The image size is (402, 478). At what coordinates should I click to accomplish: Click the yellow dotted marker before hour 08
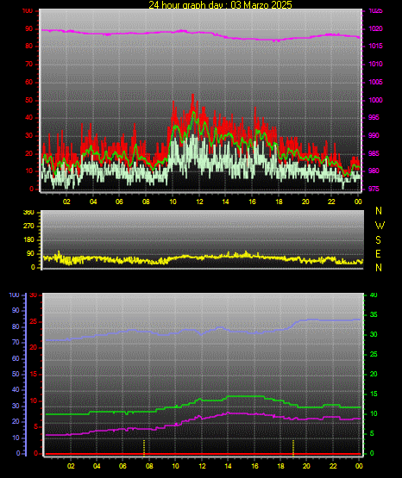click(x=144, y=447)
